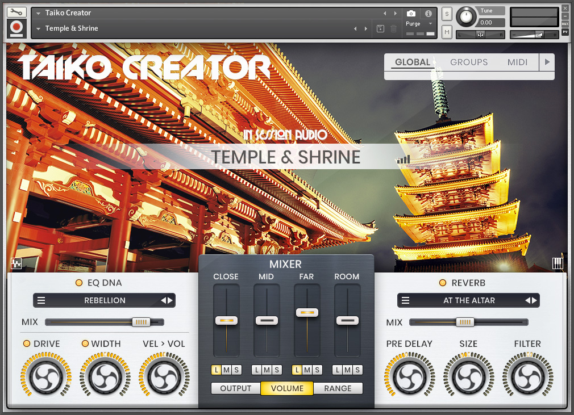Screen dimensions: 574x415
Task: Click the FAR channel fader handle
Action: [x=307, y=313]
